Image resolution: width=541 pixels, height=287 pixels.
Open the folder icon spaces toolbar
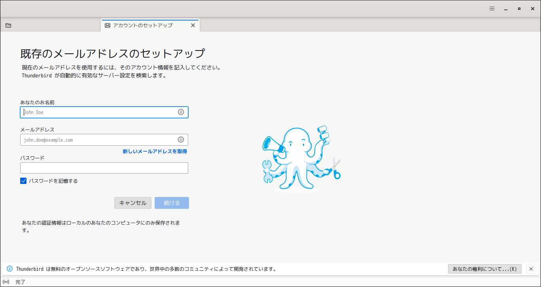8,25
